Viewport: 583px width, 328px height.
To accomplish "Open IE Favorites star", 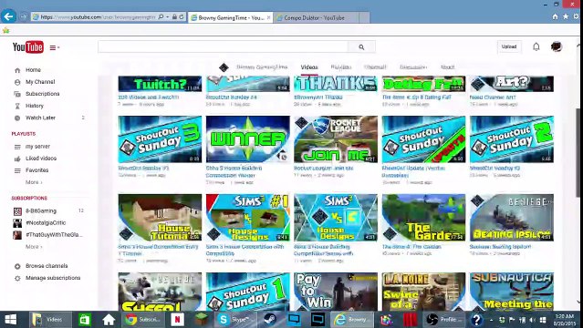I will (566, 16).
